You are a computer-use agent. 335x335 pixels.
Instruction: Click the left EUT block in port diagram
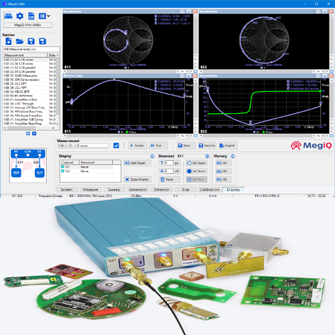16,173
